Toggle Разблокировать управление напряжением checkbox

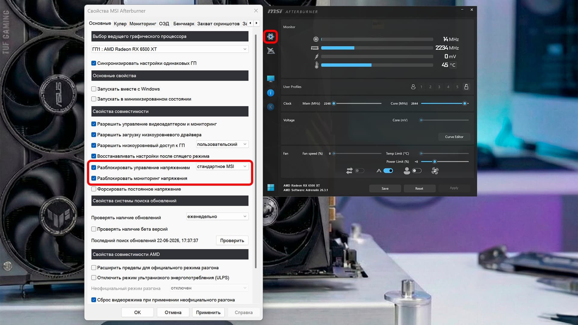(94, 168)
